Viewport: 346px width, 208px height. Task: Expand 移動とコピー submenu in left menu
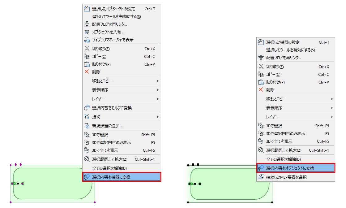158,81
